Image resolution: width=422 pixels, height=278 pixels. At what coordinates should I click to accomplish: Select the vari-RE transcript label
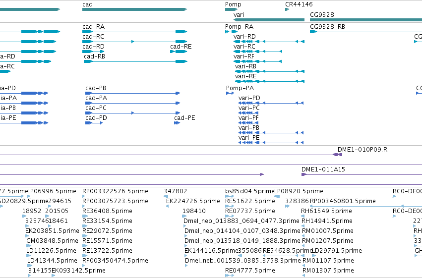pyautogui.click(x=245, y=76)
